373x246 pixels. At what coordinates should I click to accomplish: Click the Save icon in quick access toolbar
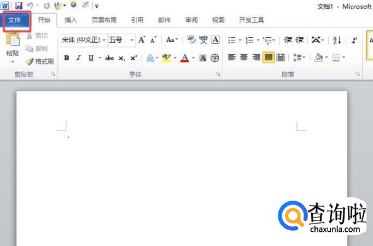[18, 5]
